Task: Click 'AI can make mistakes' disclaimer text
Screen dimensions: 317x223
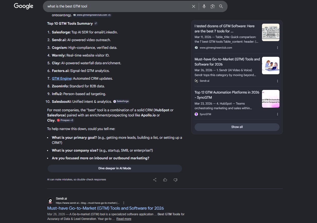Action: click(x=77, y=179)
